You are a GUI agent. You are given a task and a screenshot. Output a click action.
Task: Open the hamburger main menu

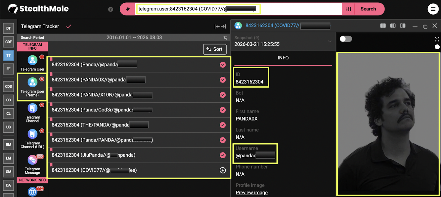(x=433, y=9)
